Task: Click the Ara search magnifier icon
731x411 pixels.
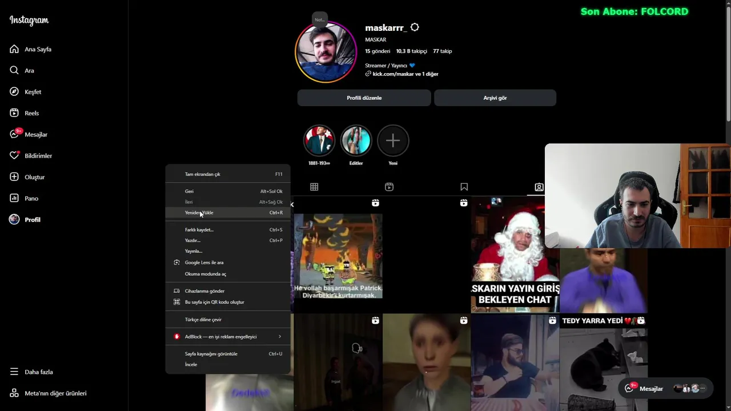Action: 14,70
